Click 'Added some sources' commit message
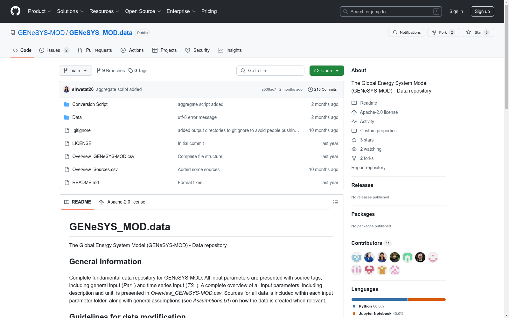509x318 pixels. 199,169
